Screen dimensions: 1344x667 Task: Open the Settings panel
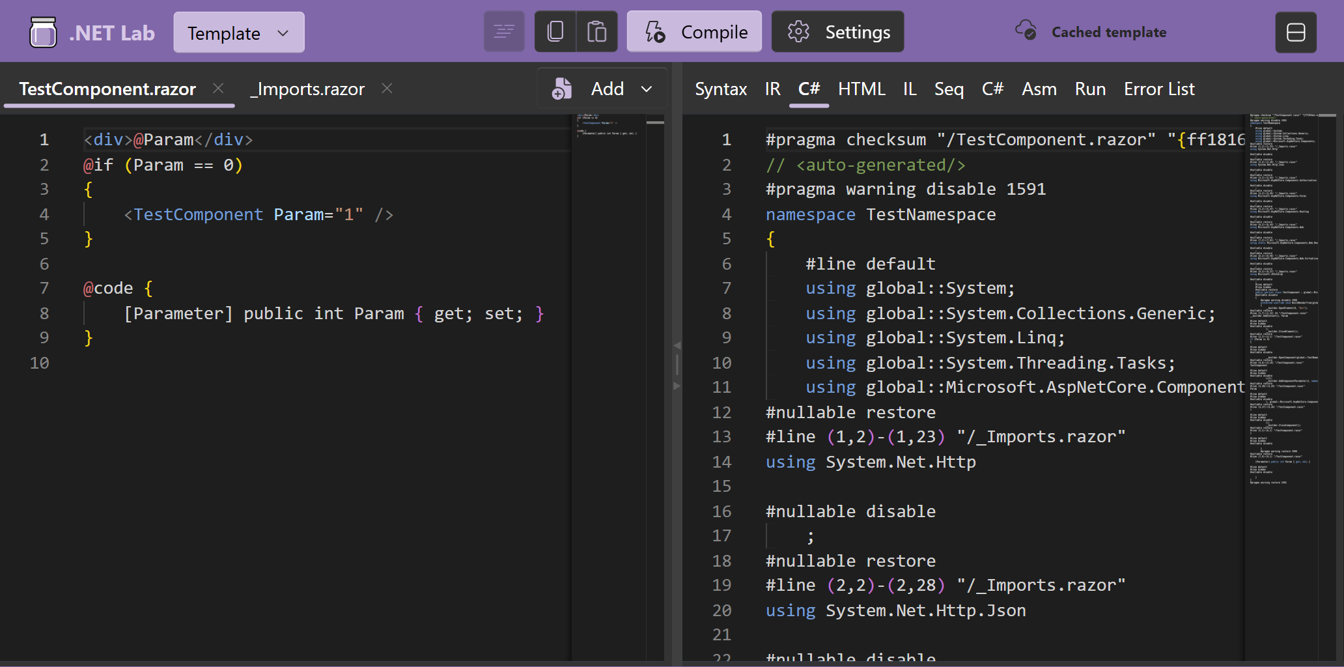coord(837,31)
